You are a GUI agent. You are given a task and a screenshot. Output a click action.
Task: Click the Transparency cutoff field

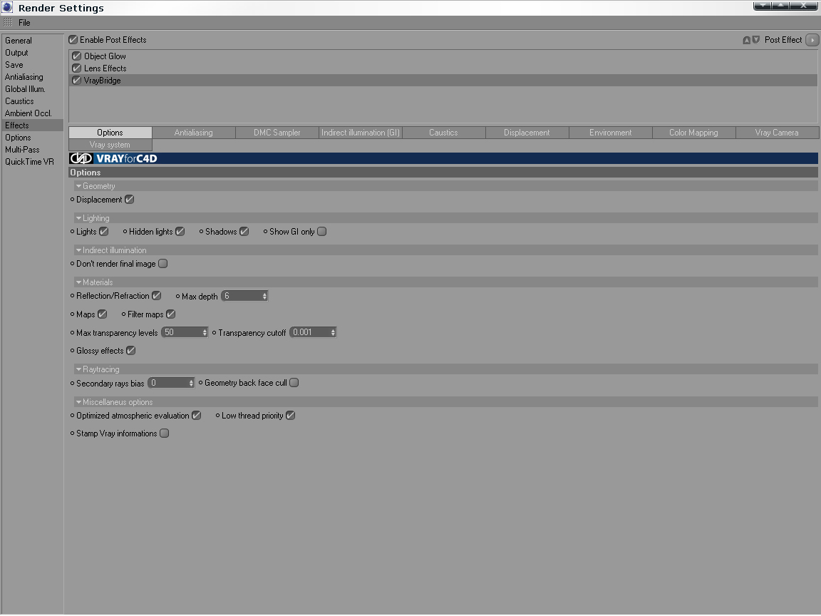[310, 333]
